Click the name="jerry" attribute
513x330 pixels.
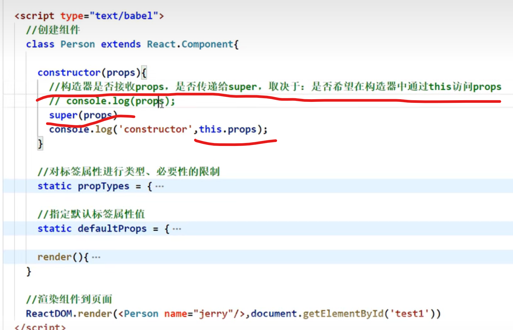(x=198, y=314)
